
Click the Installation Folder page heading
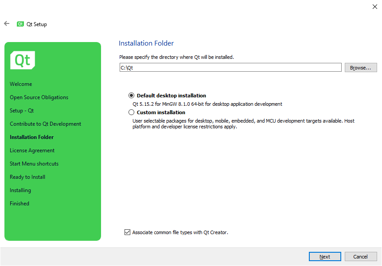[146, 43]
